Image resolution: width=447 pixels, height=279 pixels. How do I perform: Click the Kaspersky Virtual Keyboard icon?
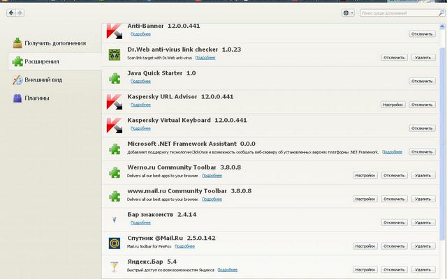click(115, 125)
